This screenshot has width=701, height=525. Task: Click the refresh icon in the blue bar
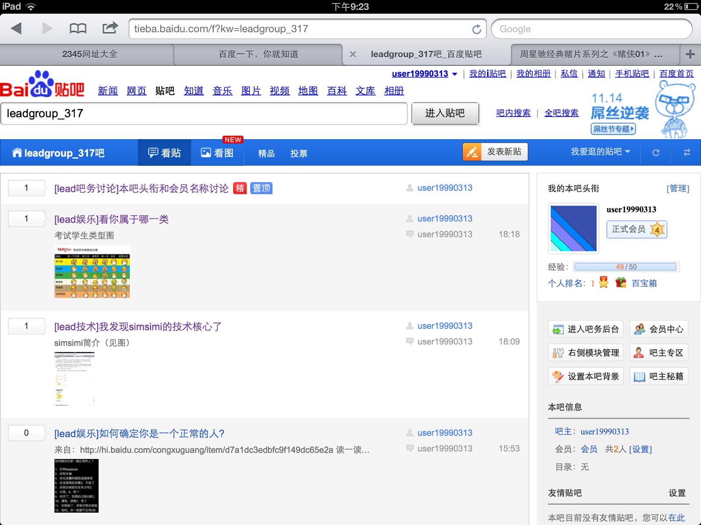click(x=656, y=153)
